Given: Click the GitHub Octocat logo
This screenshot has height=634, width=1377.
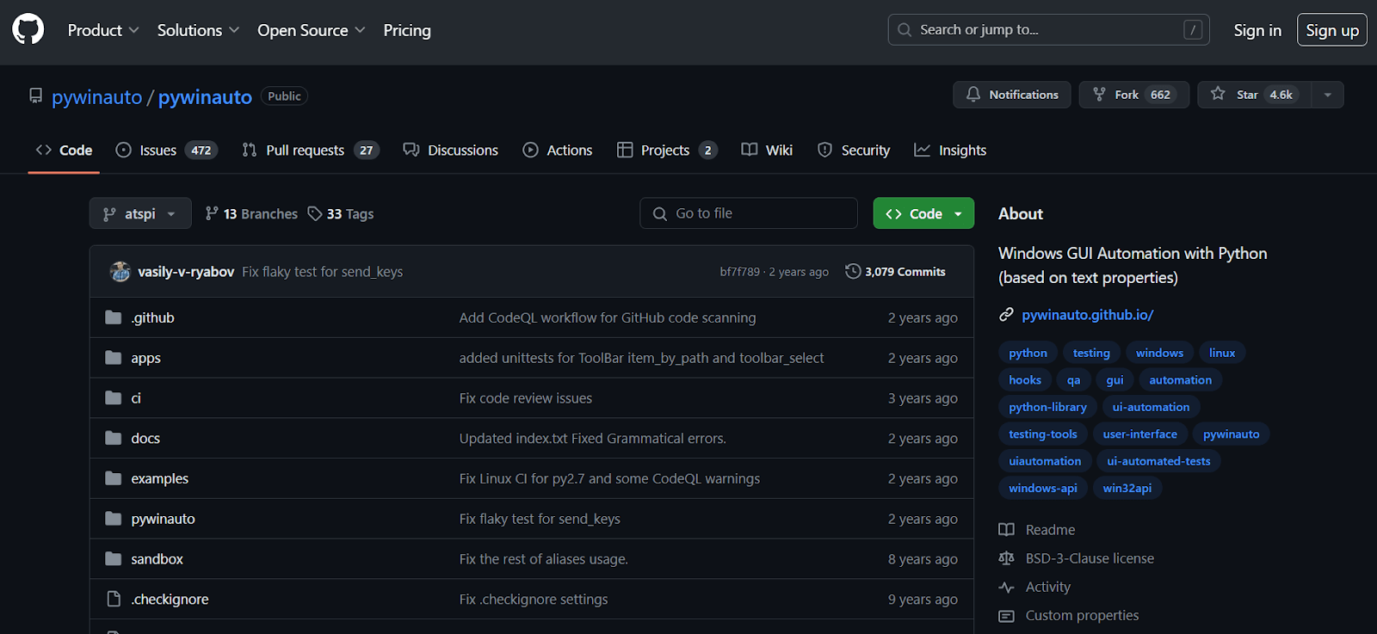Looking at the screenshot, I should click(x=28, y=29).
